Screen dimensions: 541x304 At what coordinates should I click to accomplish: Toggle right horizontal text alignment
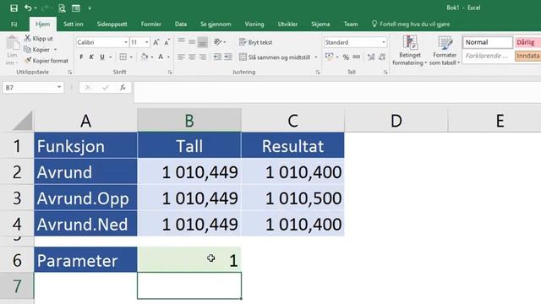pos(203,57)
